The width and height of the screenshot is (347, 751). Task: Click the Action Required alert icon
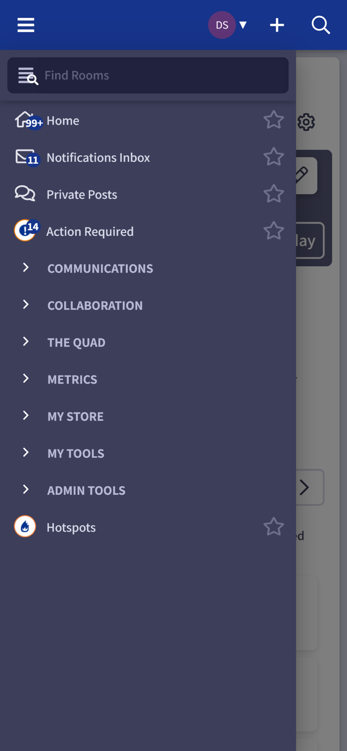pyautogui.click(x=25, y=231)
